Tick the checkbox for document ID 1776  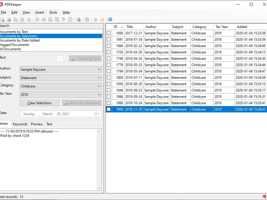tap(109, 65)
